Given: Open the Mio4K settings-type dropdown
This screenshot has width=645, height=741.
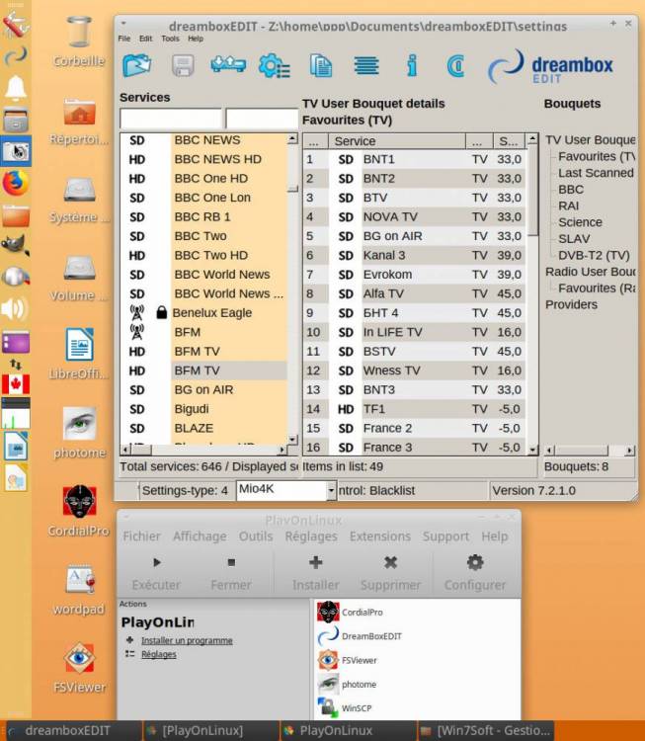Looking at the screenshot, I should click(331, 490).
